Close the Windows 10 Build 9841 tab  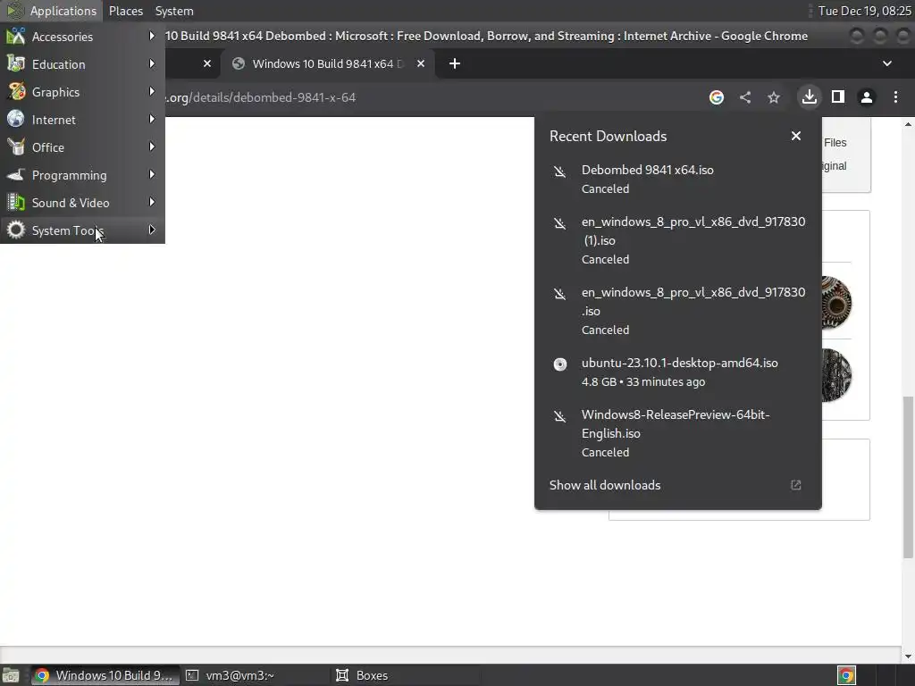point(421,63)
